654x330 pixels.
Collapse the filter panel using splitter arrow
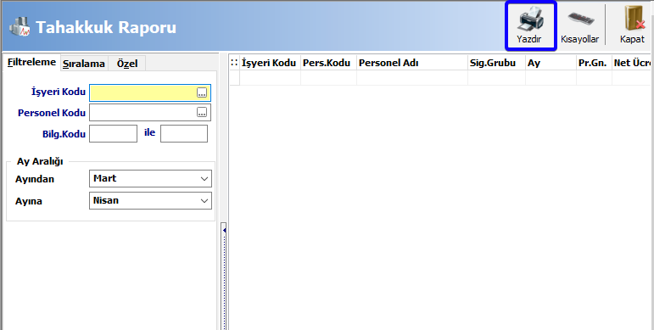coord(224,230)
